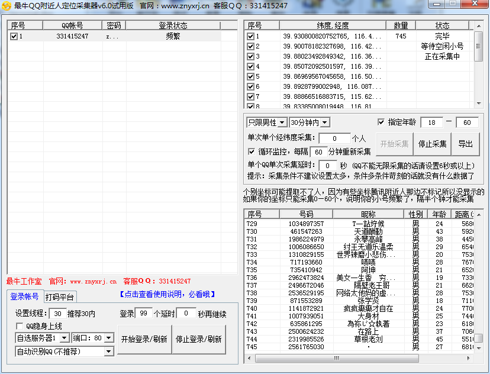Viewport: 490px width, 374px height.
Task: Click the 频繁 login status cell
Action: [x=173, y=36]
